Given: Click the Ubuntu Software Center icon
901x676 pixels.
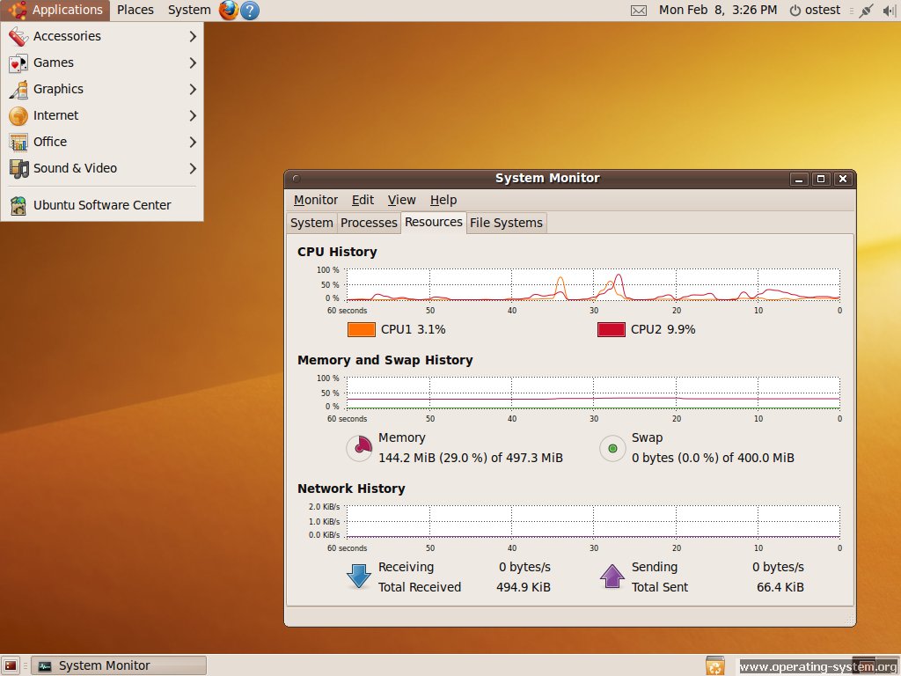Looking at the screenshot, I should (18, 205).
